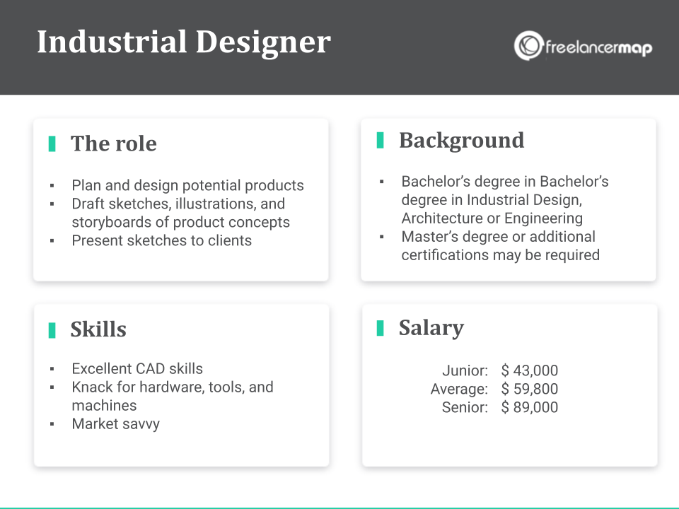679x509 pixels.
Task: Select the Senior salary $ 89,000 value
Action: (x=529, y=407)
